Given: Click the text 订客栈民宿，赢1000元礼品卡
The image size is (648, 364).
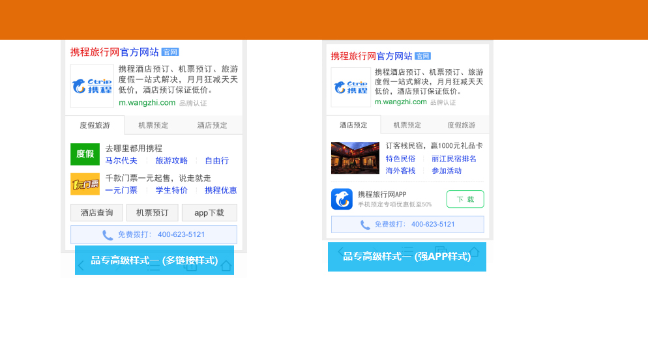Looking at the screenshot, I should click(x=434, y=146).
